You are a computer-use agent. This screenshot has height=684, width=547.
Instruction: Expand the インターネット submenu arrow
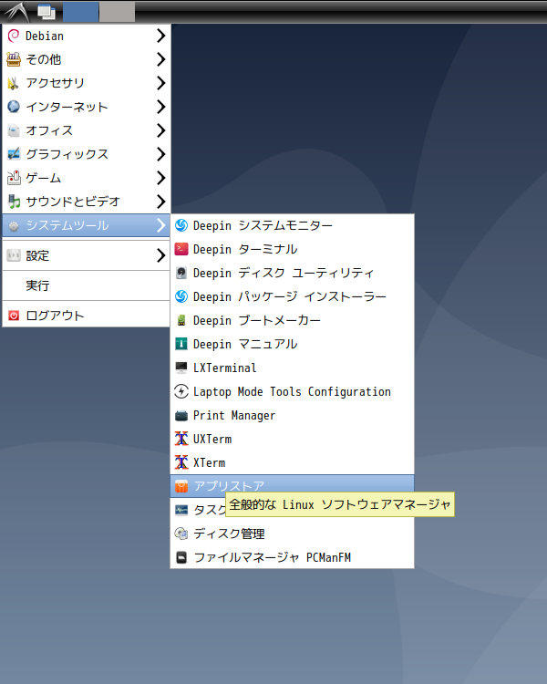point(161,107)
